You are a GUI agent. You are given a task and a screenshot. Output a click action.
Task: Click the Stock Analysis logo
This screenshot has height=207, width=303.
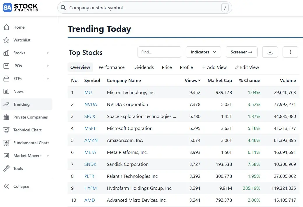[20, 8]
